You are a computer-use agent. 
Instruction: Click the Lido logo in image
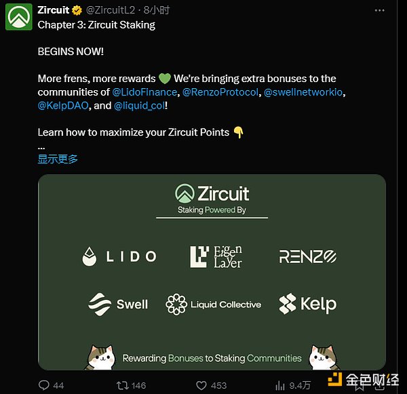pos(119,256)
